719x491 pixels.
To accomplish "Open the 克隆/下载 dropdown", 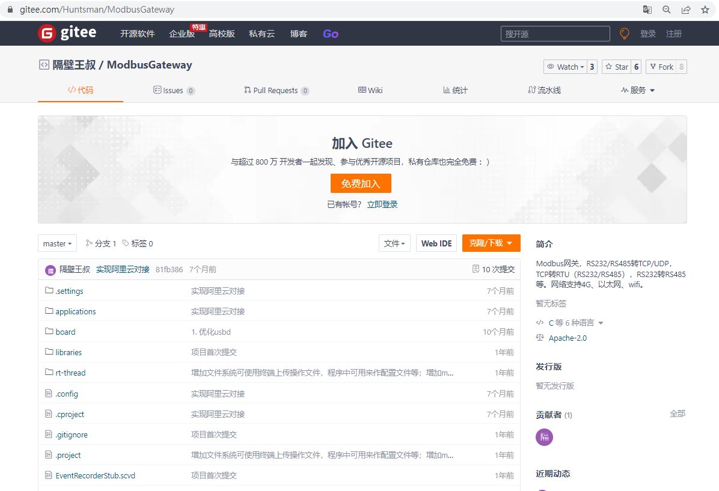I will coord(491,243).
